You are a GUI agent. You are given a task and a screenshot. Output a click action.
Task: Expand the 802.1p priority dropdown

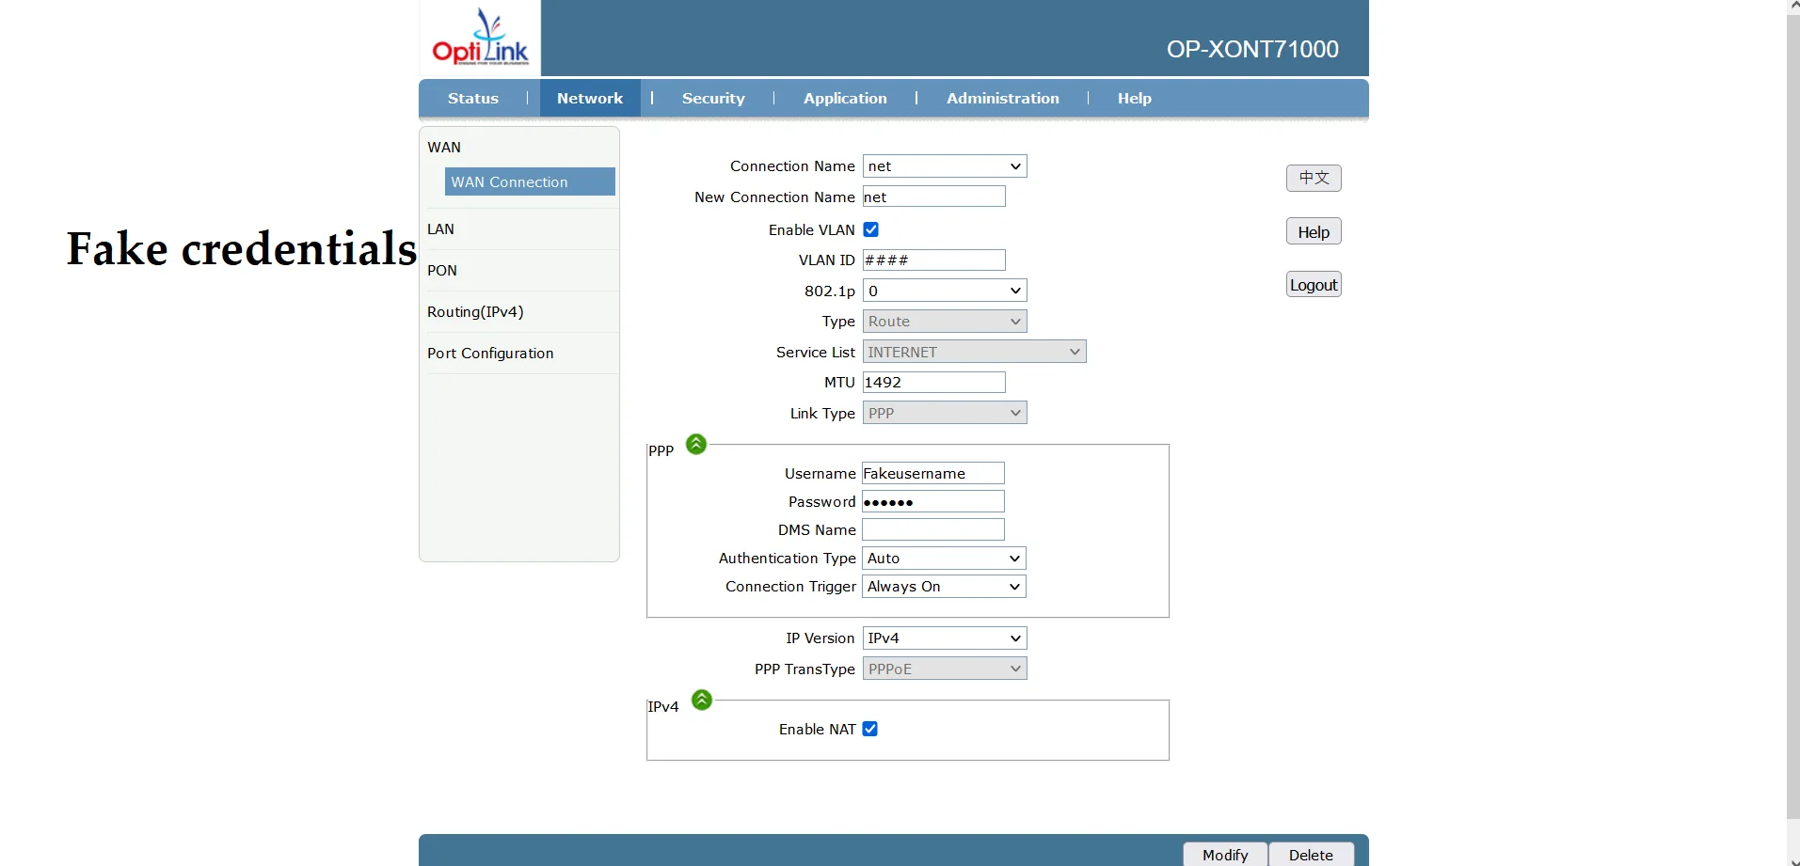944,291
